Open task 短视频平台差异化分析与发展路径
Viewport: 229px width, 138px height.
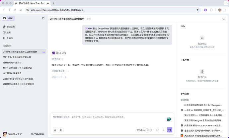pyautogui.click(x=18, y=84)
